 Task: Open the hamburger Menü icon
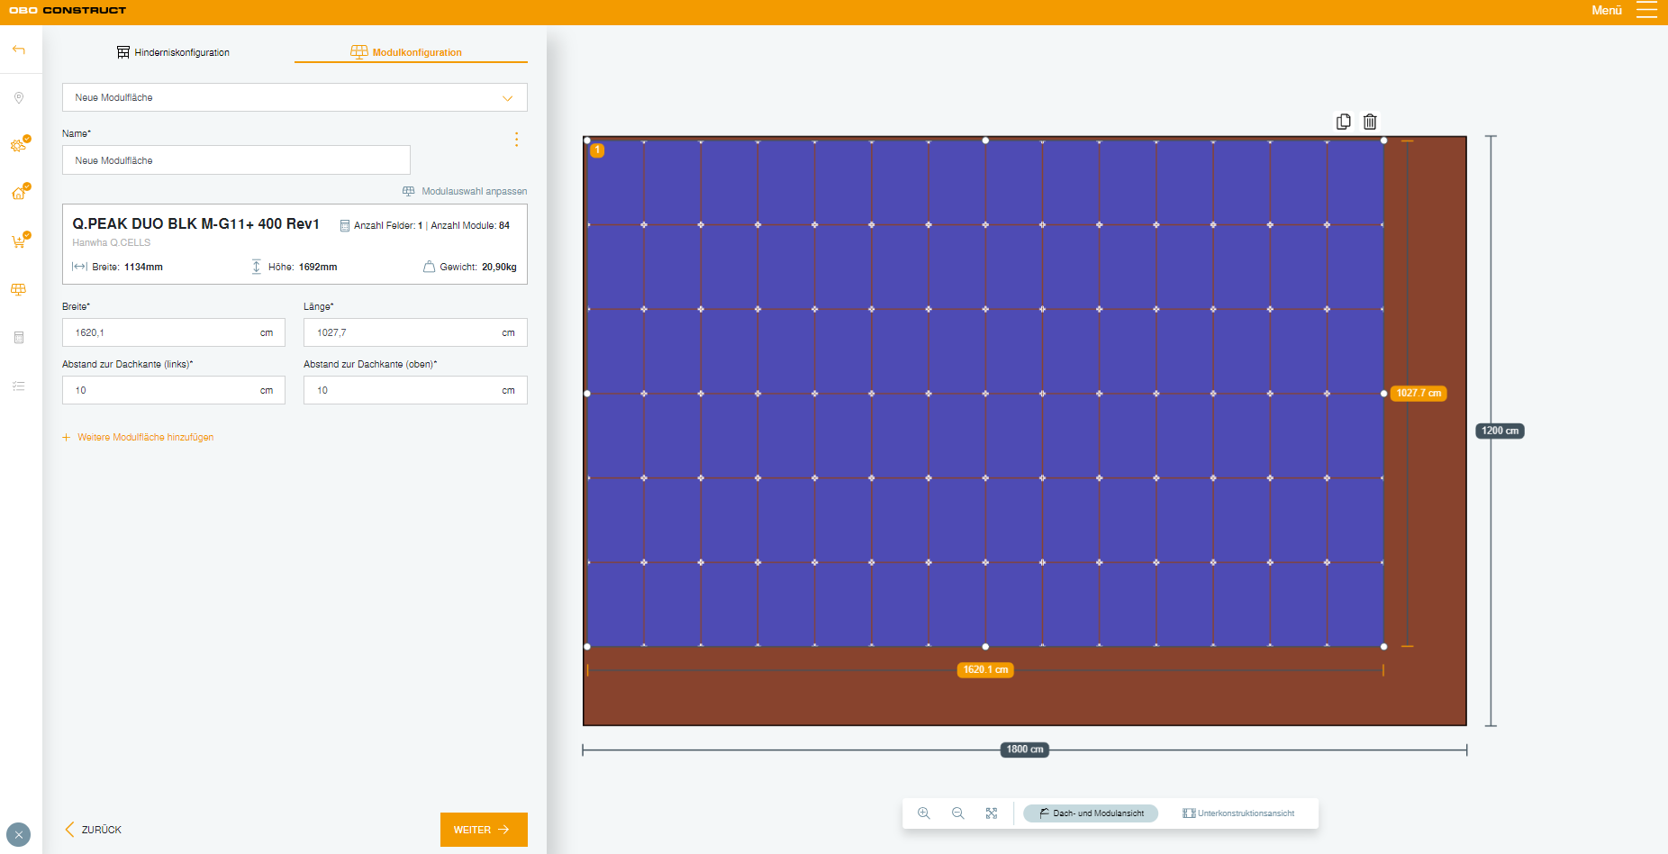pos(1646,11)
